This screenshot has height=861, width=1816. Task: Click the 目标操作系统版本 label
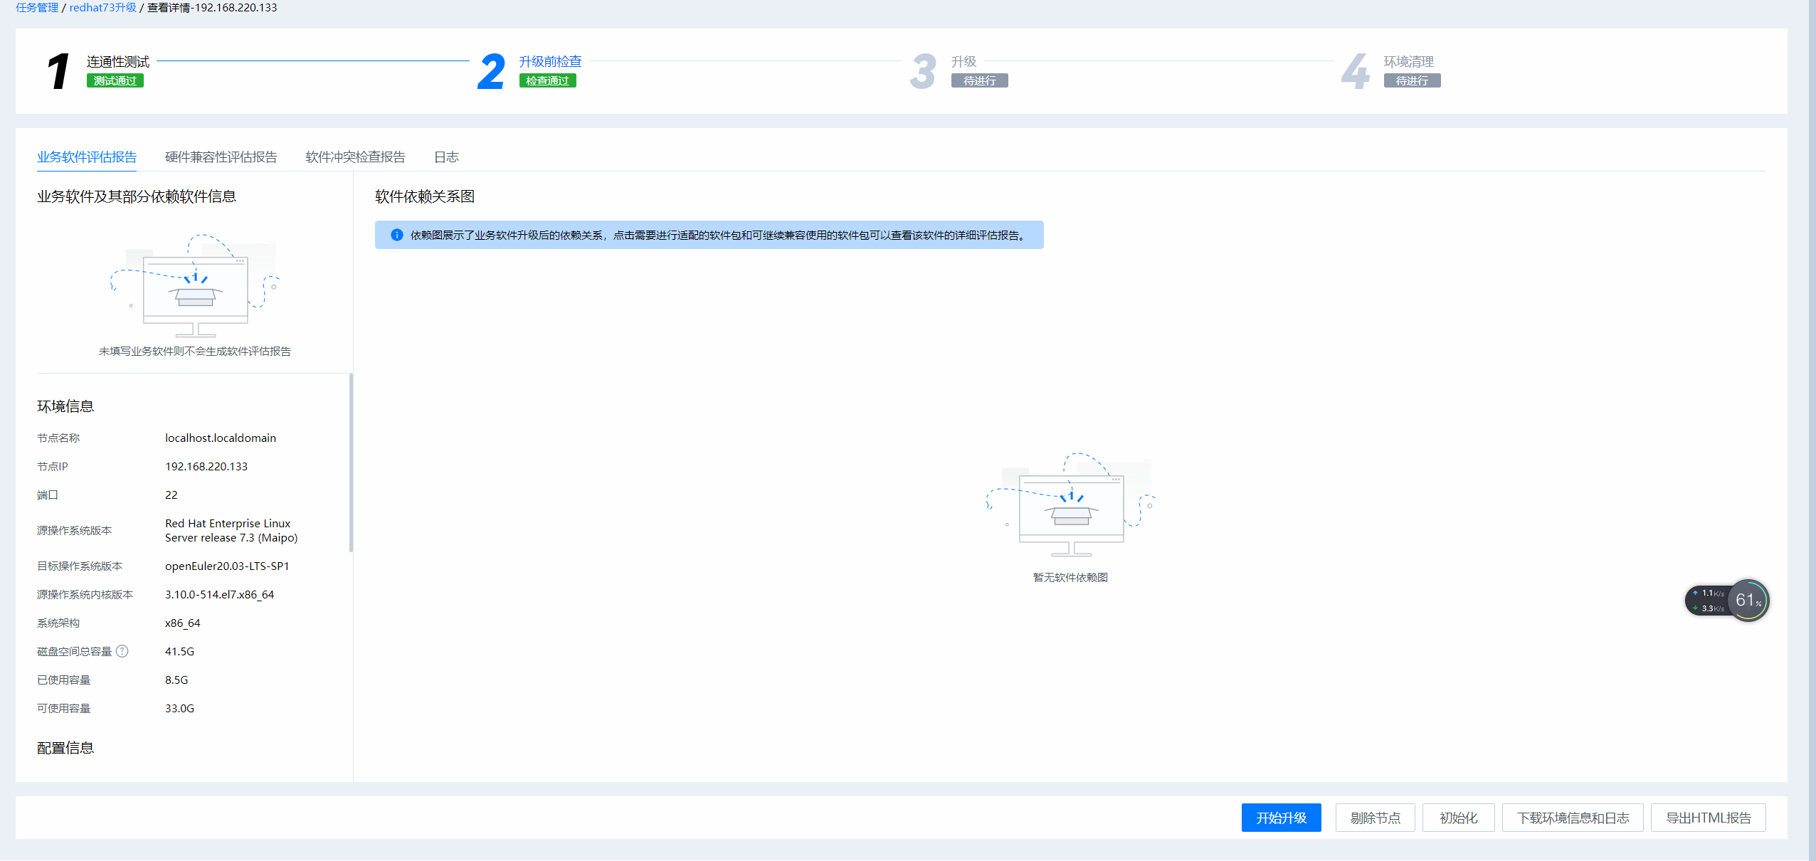click(80, 566)
